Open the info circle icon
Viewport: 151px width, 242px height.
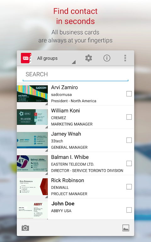[107, 58]
